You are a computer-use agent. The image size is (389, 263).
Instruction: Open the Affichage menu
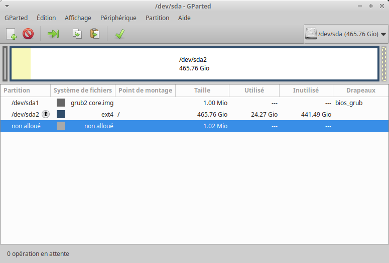(78, 18)
